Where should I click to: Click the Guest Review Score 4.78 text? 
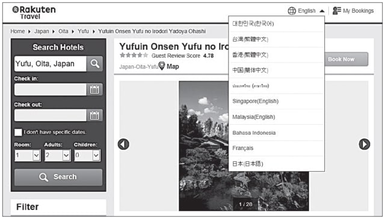click(x=182, y=56)
